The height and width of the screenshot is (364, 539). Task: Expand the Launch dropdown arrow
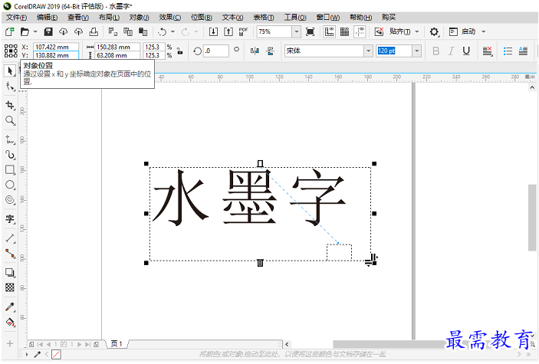tap(483, 31)
